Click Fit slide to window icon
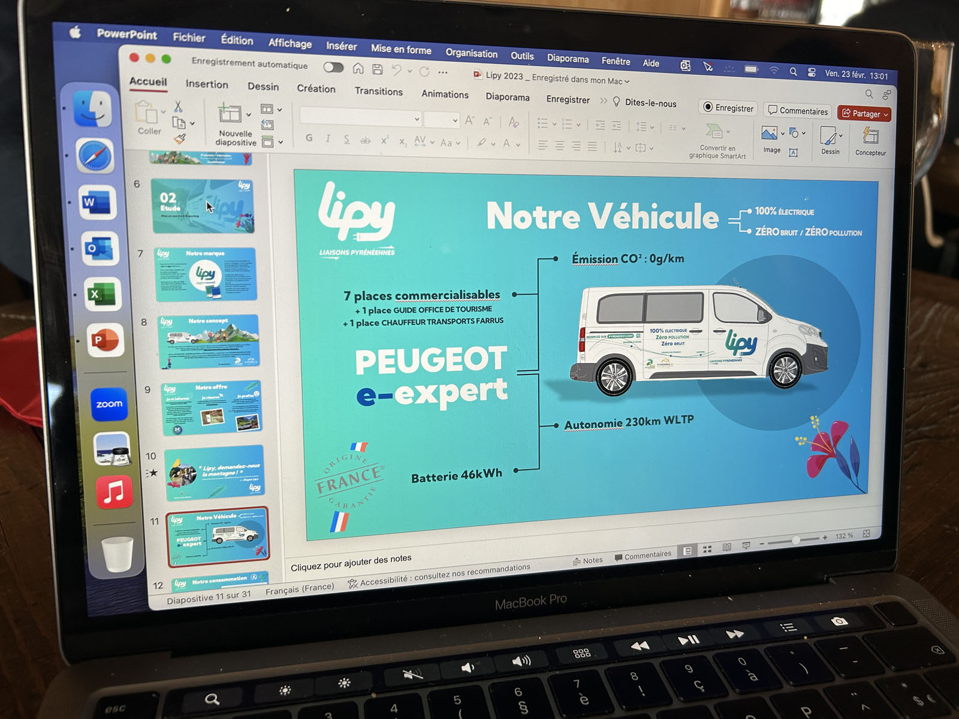This screenshot has width=959, height=719. 866,534
